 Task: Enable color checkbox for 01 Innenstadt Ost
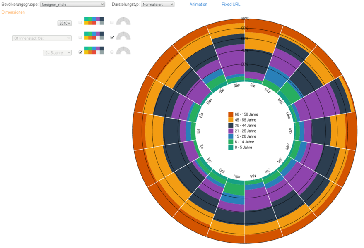click(80, 38)
